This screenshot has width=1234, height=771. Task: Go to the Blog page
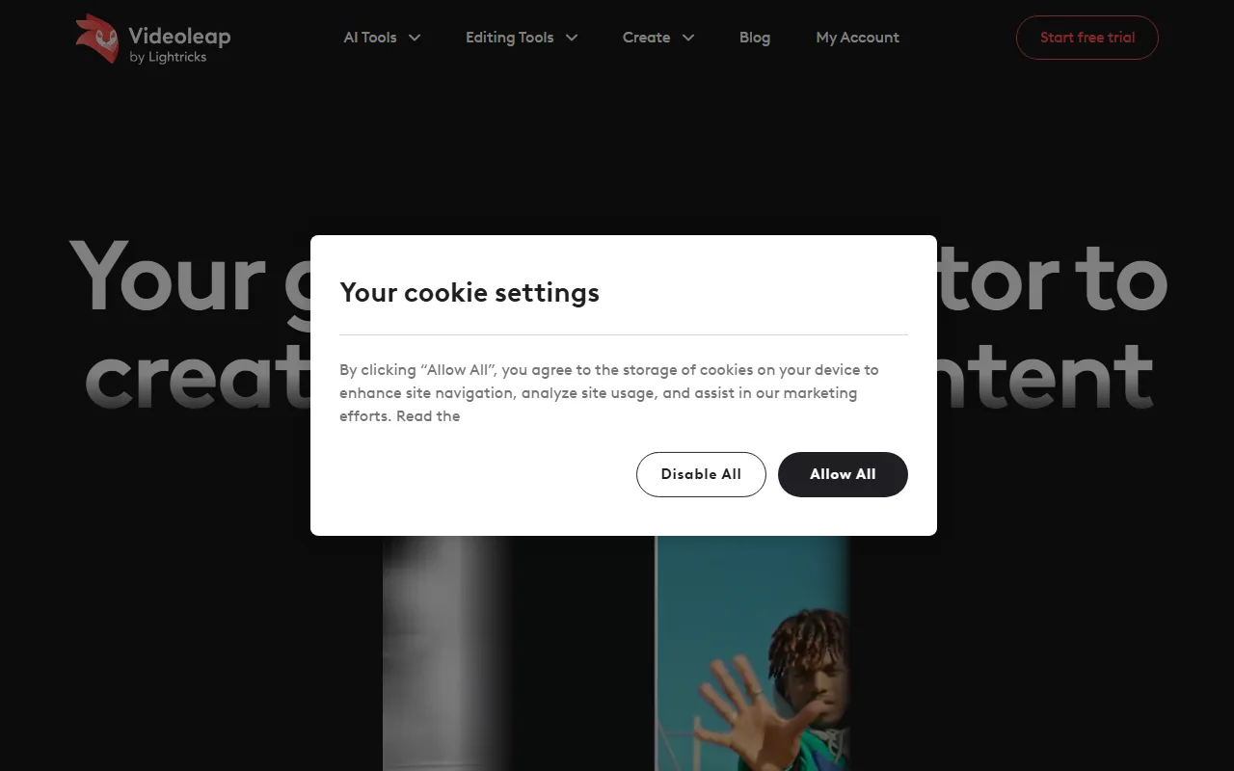pos(755,38)
